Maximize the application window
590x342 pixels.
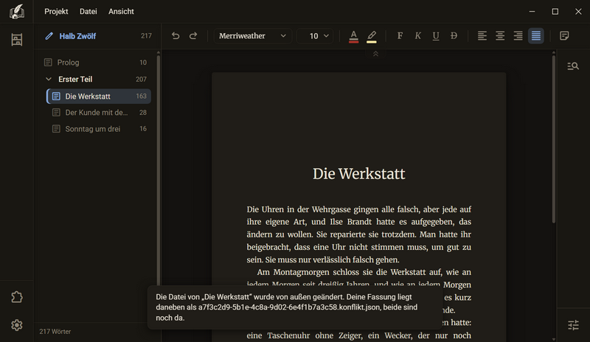(x=555, y=12)
